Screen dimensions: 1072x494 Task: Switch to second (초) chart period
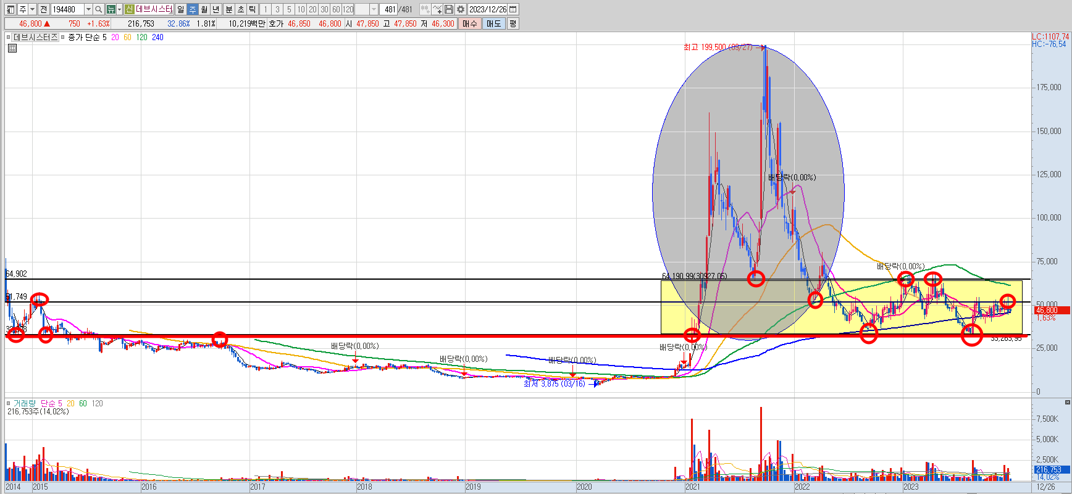[241, 9]
